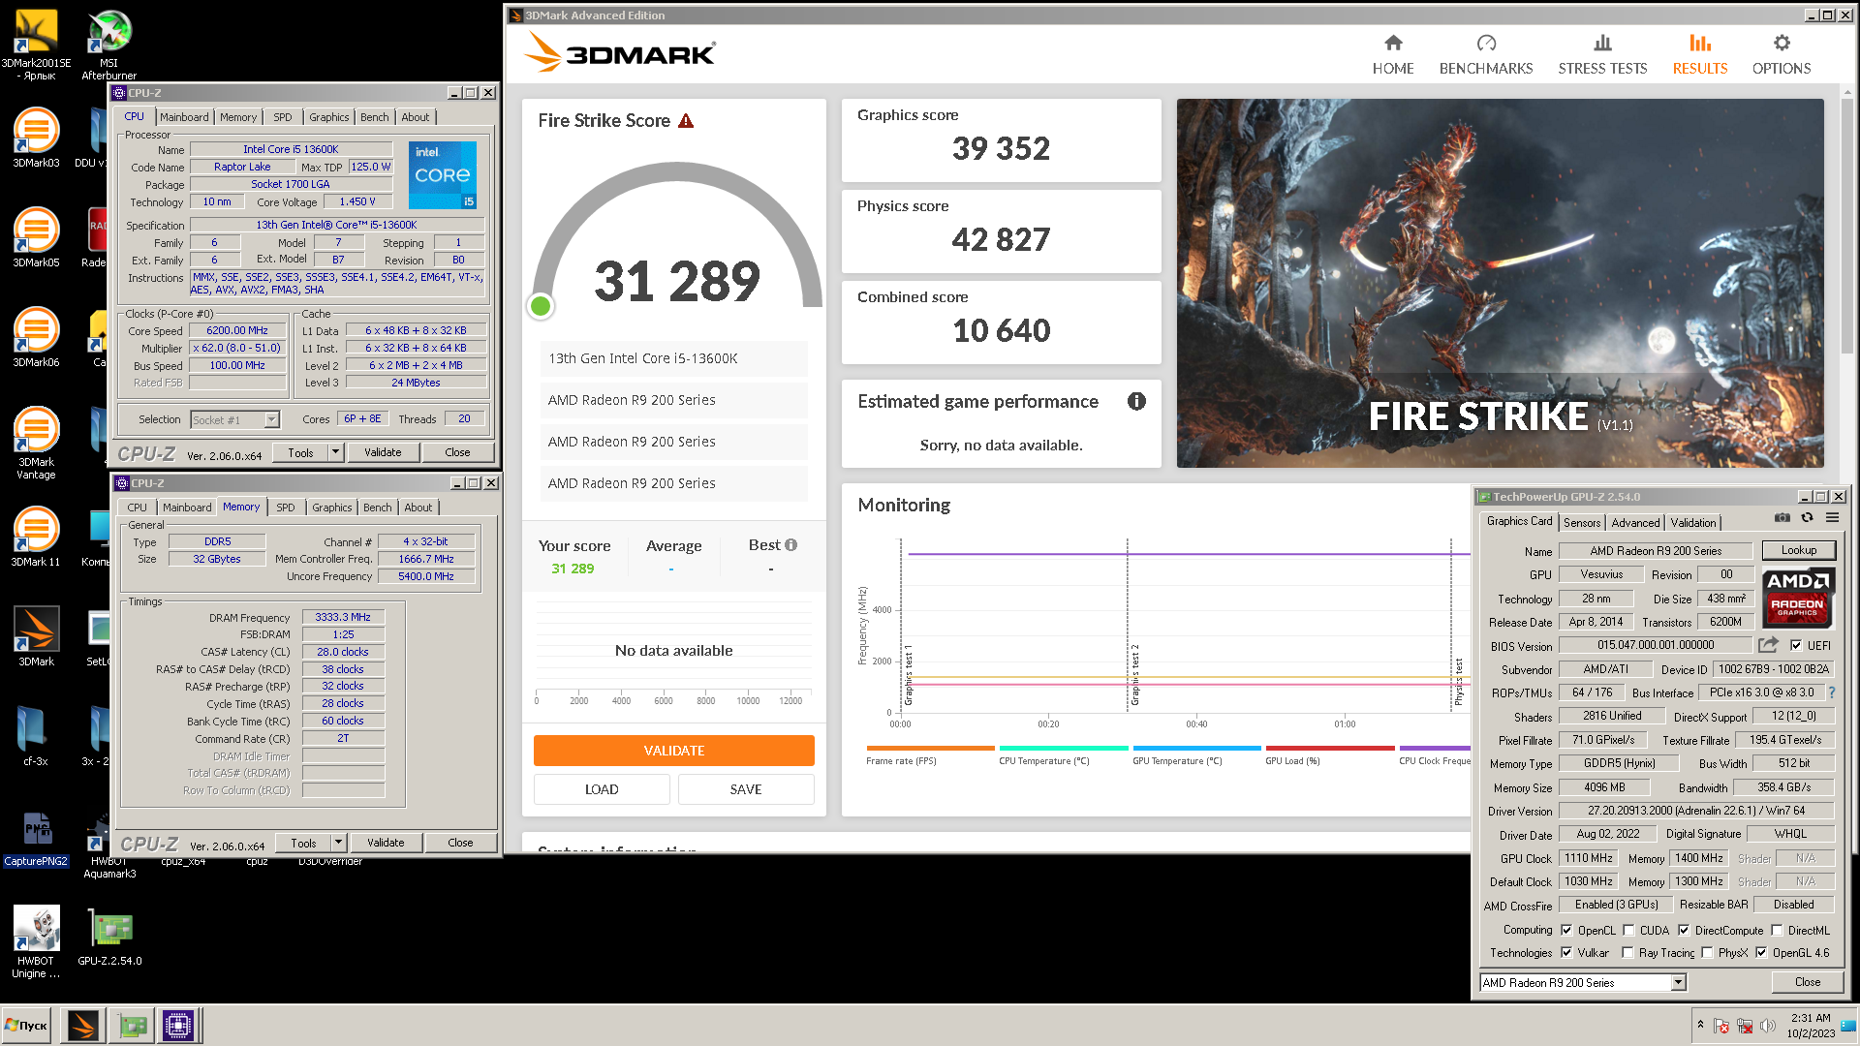Toggle the OpenCL checkbox

[1566, 930]
